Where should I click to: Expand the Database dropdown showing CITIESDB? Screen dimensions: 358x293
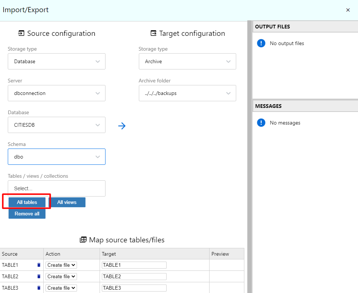coord(56,125)
